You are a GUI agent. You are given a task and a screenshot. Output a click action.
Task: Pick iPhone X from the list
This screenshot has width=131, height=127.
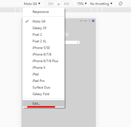click(43, 68)
